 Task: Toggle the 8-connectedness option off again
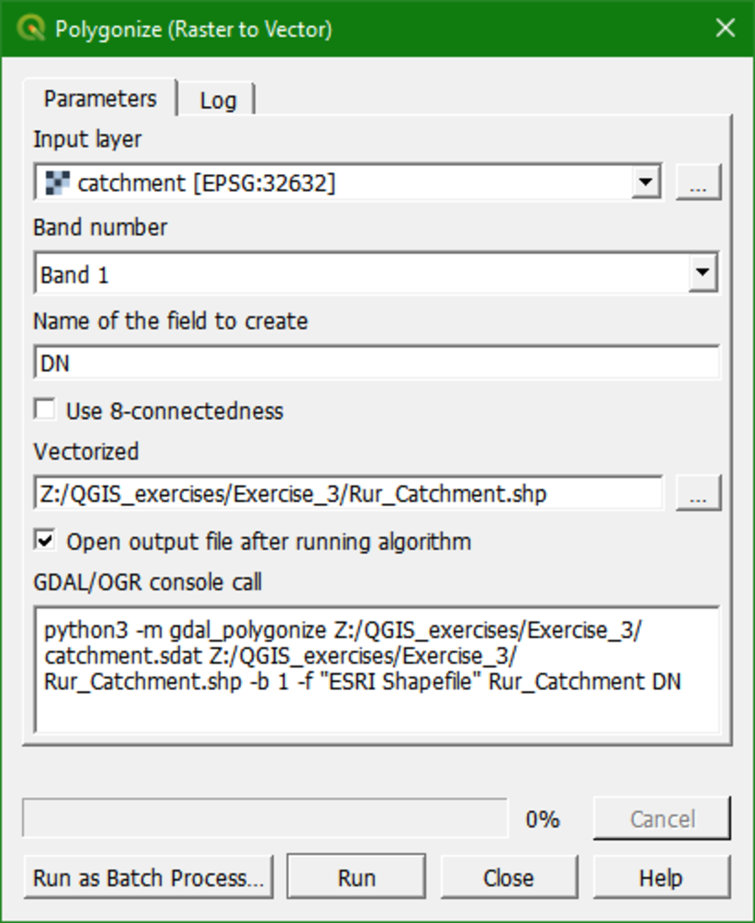tap(43, 411)
